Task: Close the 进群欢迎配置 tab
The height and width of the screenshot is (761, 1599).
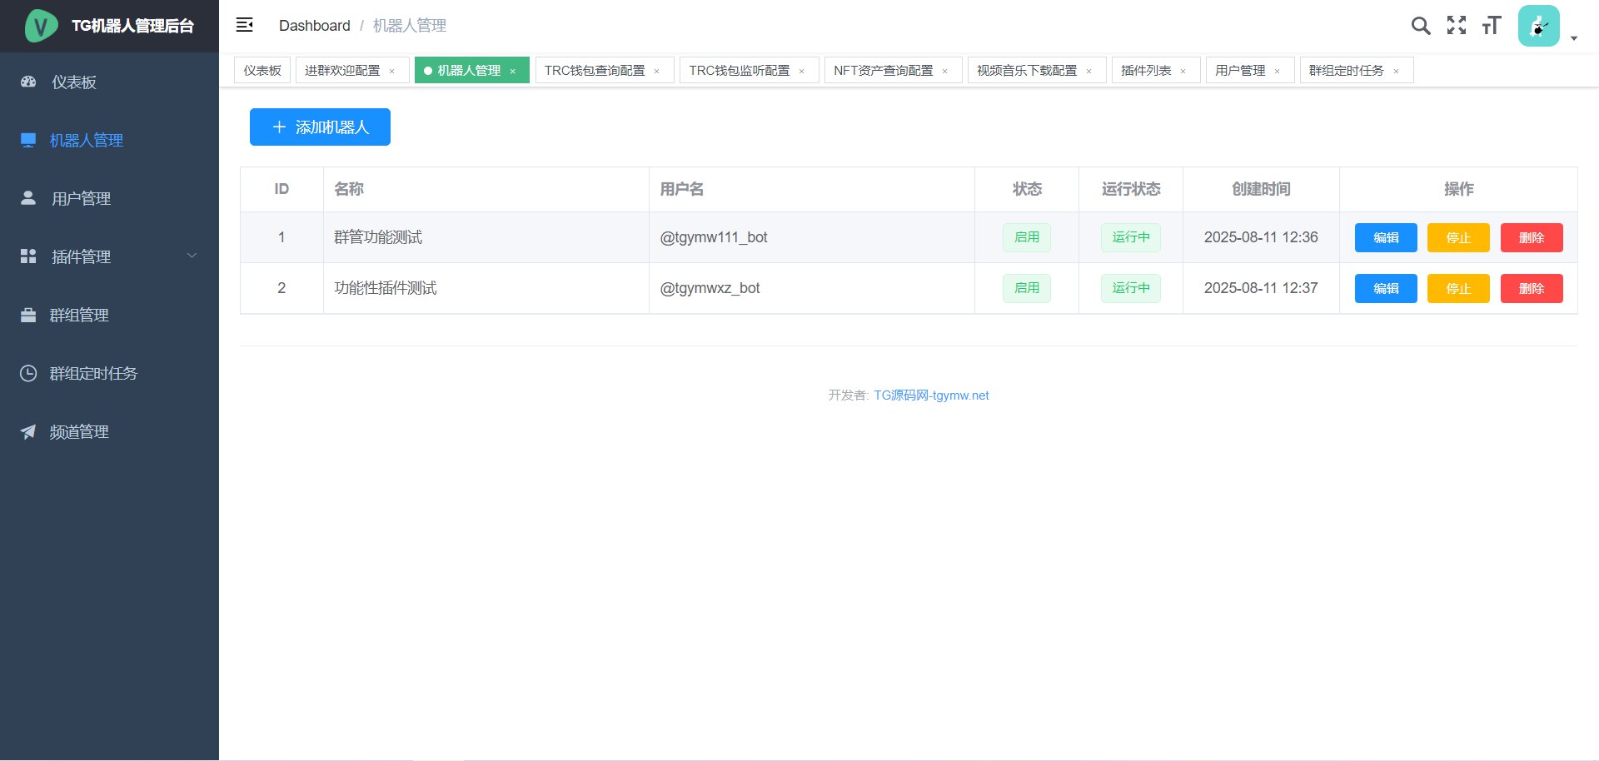Action: (392, 72)
